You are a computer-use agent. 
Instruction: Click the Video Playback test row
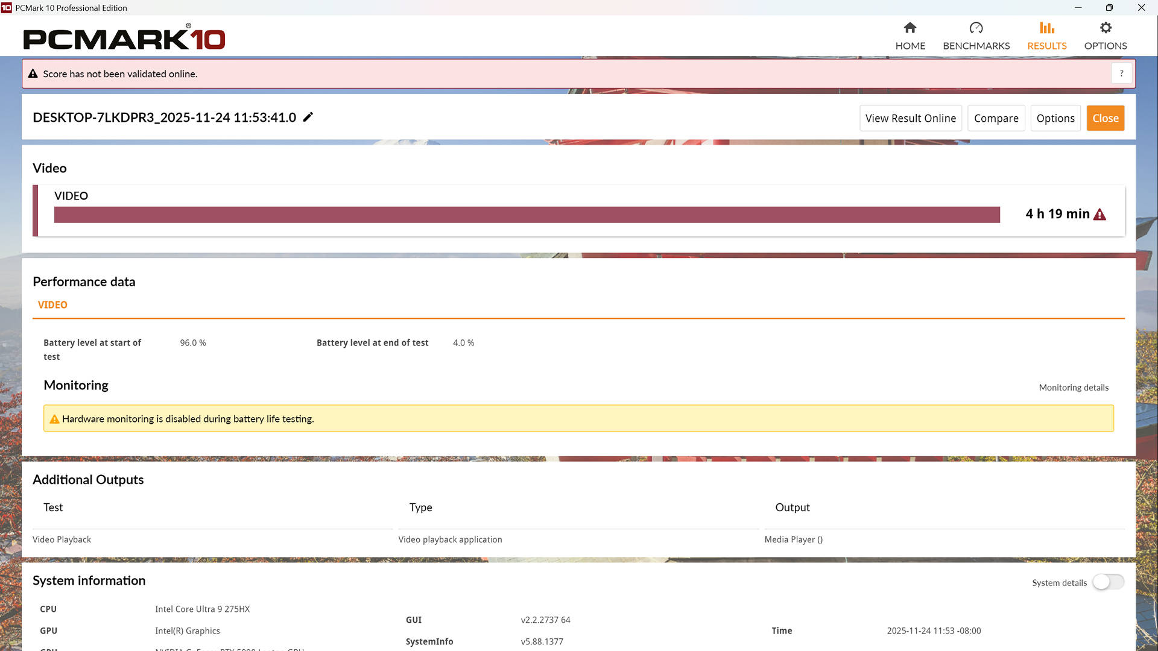pyautogui.click(x=578, y=539)
